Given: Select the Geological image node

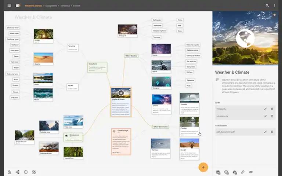Looking at the screenshot, I should 127,31.
